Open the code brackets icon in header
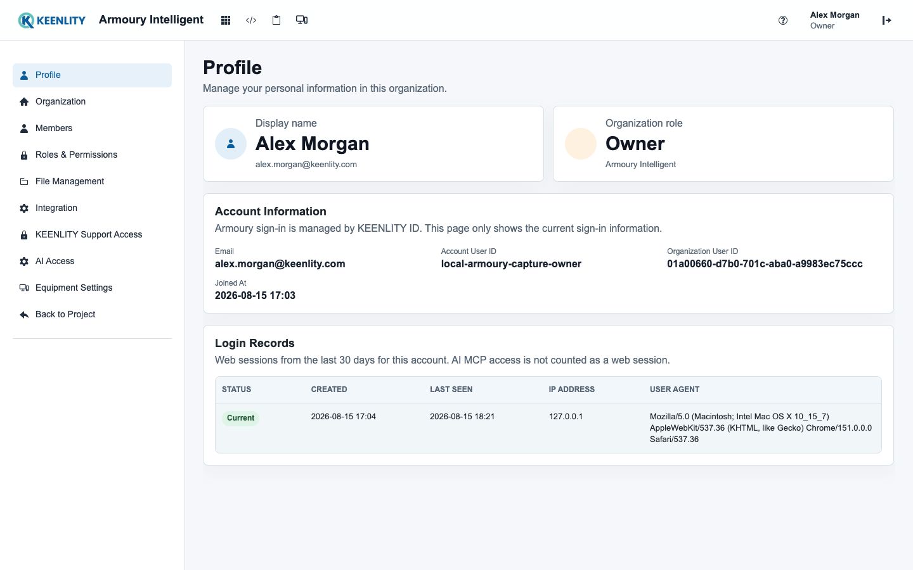The image size is (913, 570). 251,20
